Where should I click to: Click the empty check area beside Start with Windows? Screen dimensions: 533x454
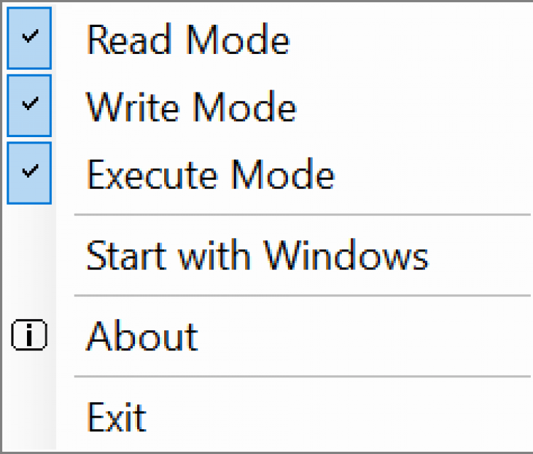coord(29,255)
